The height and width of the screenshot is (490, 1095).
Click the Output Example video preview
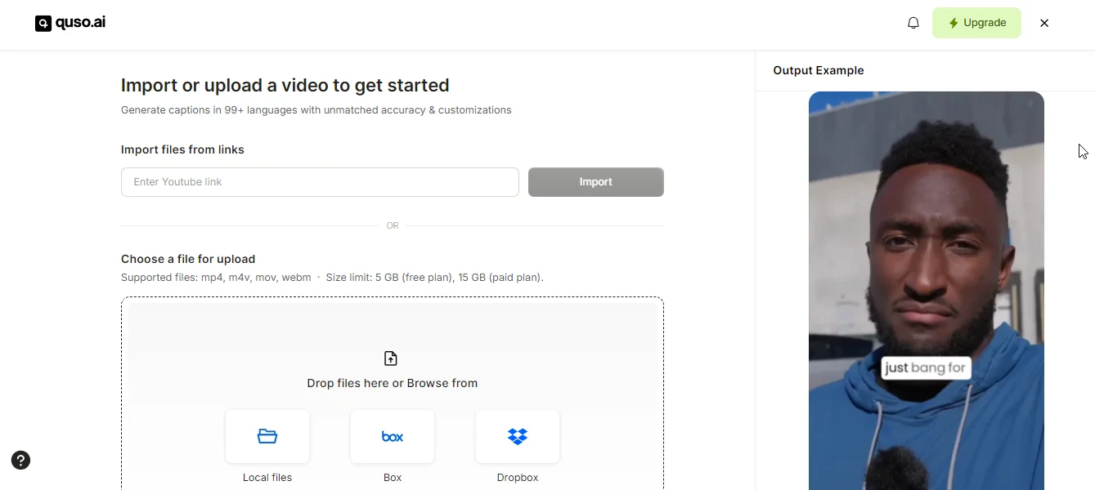(927, 291)
